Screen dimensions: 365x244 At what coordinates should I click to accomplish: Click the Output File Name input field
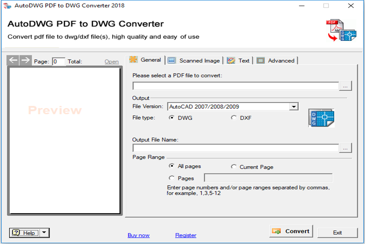pyautogui.click(x=236, y=148)
